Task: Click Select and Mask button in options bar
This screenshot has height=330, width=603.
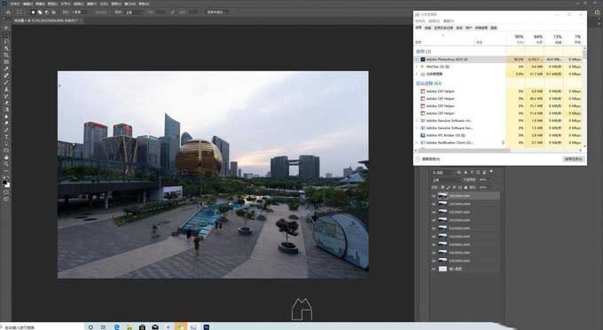Action: [216, 12]
